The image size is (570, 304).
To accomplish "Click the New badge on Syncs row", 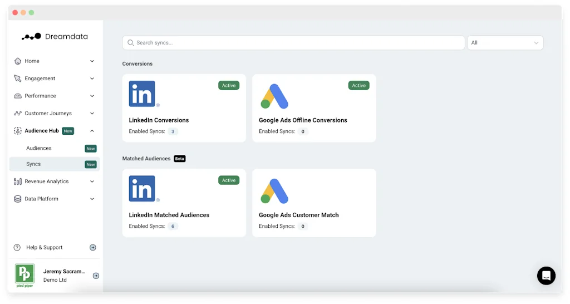I will [91, 164].
